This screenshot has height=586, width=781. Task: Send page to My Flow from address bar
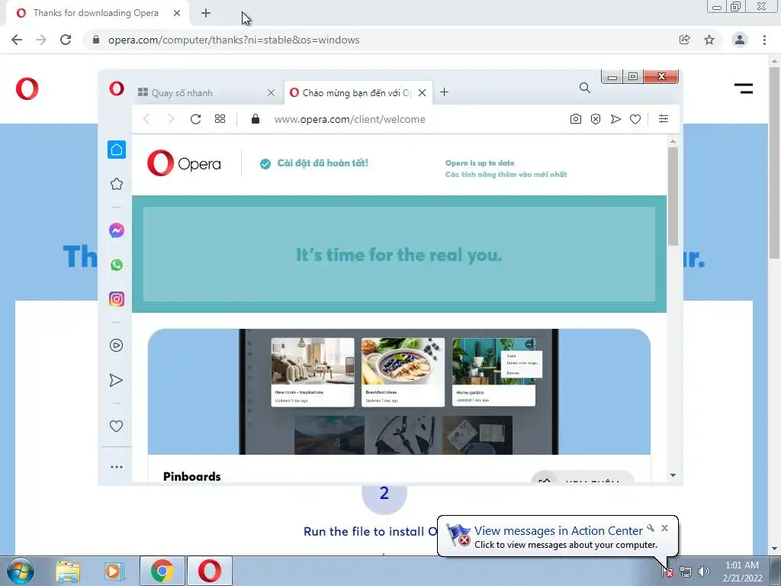tap(615, 119)
